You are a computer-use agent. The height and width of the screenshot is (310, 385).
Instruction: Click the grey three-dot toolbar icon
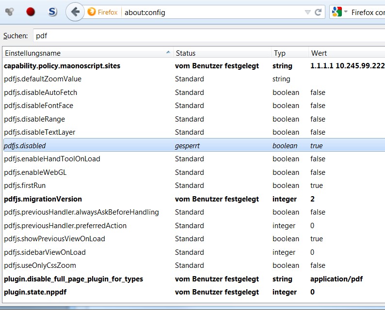9,12
